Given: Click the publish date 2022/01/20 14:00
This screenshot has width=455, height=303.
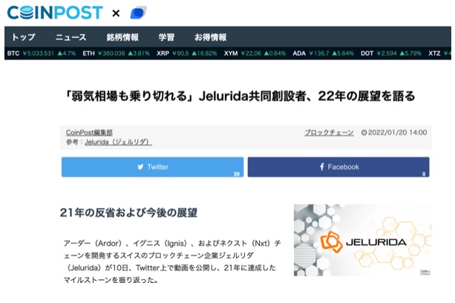Looking at the screenshot, I should [397, 132].
